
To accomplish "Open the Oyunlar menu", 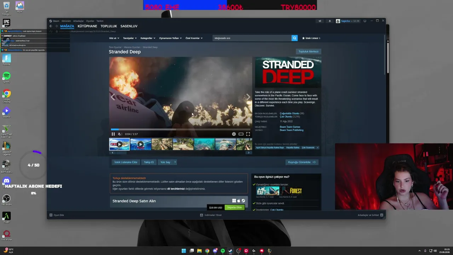I will pos(90,21).
